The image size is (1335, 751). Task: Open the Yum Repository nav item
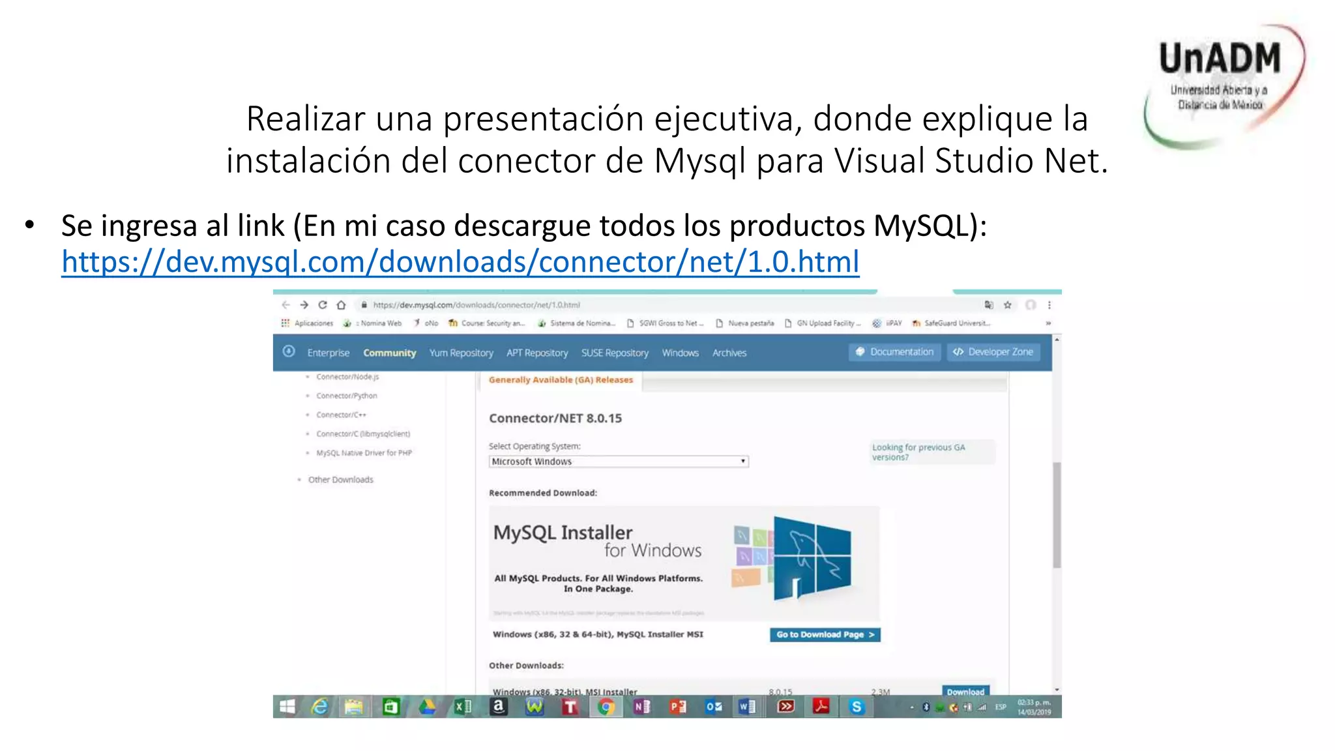(461, 353)
